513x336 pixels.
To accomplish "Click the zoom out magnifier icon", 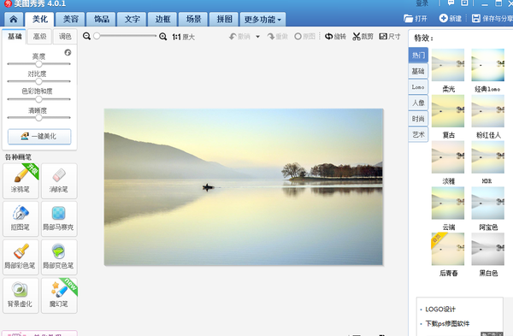I will (x=86, y=36).
